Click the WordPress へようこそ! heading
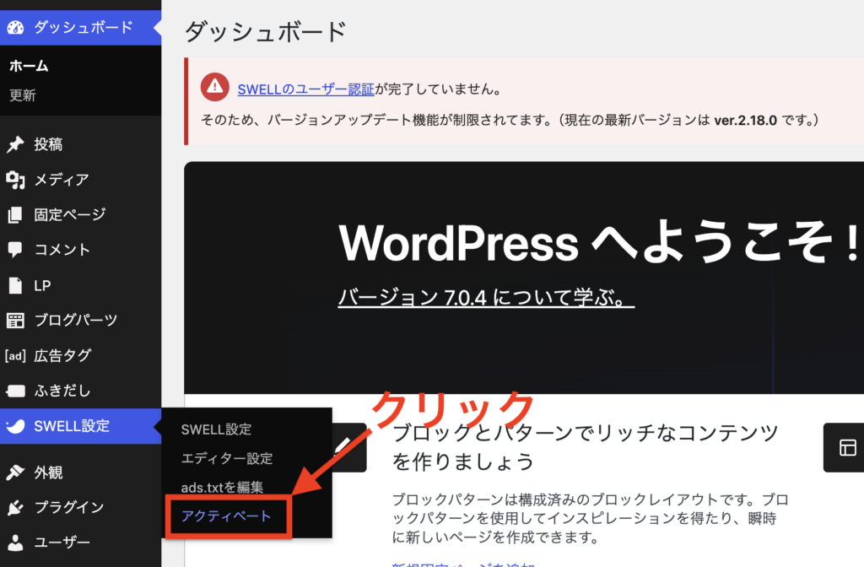The width and height of the screenshot is (864, 567). click(x=600, y=242)
